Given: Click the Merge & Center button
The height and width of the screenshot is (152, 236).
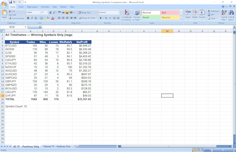Looking at the screenshot, I should tap(87, 18).
